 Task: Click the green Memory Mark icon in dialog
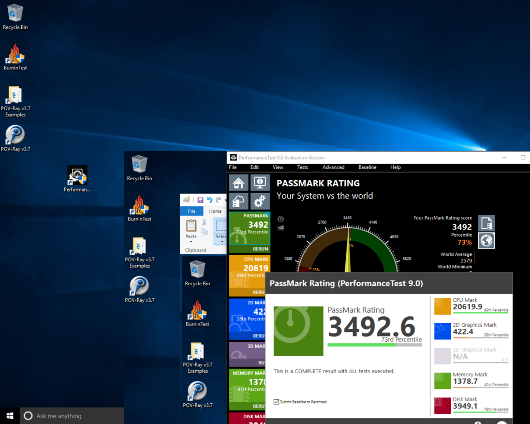click(x=443, y=381)
